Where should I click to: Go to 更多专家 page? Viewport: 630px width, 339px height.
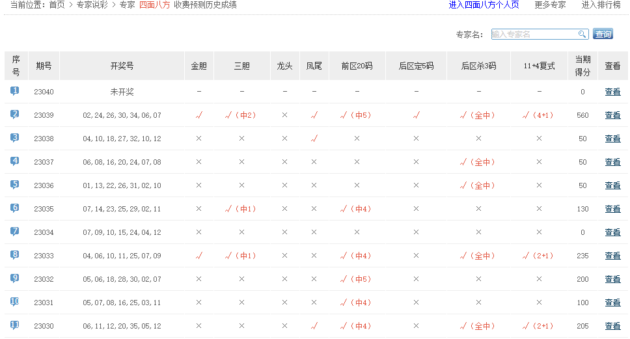coord(550,5)
